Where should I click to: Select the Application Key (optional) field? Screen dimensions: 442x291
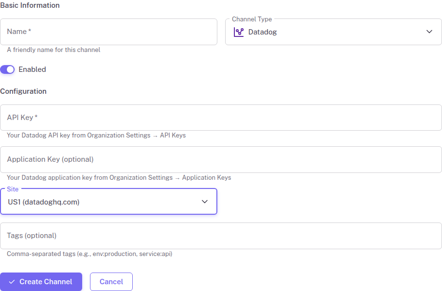tap(221, 159)
